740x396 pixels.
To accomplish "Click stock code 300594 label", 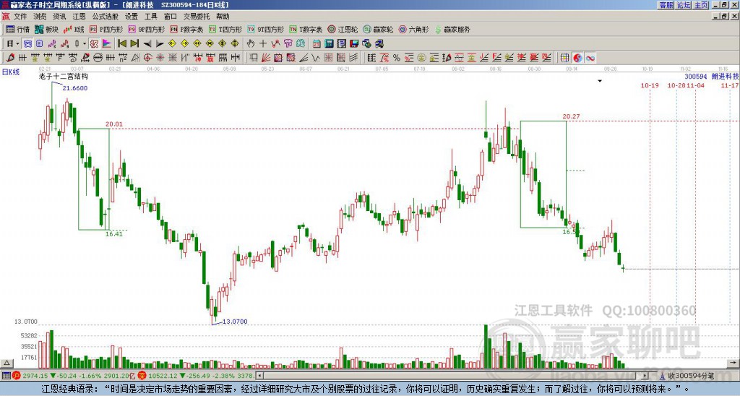I will click(696, 76).
